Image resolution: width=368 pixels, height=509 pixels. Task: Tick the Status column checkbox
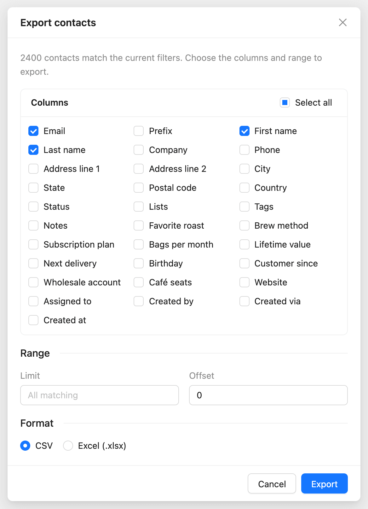[33, 207]
